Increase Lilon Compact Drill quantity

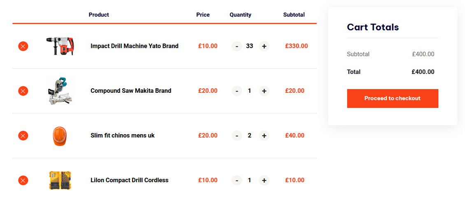(x=264, y=181)
